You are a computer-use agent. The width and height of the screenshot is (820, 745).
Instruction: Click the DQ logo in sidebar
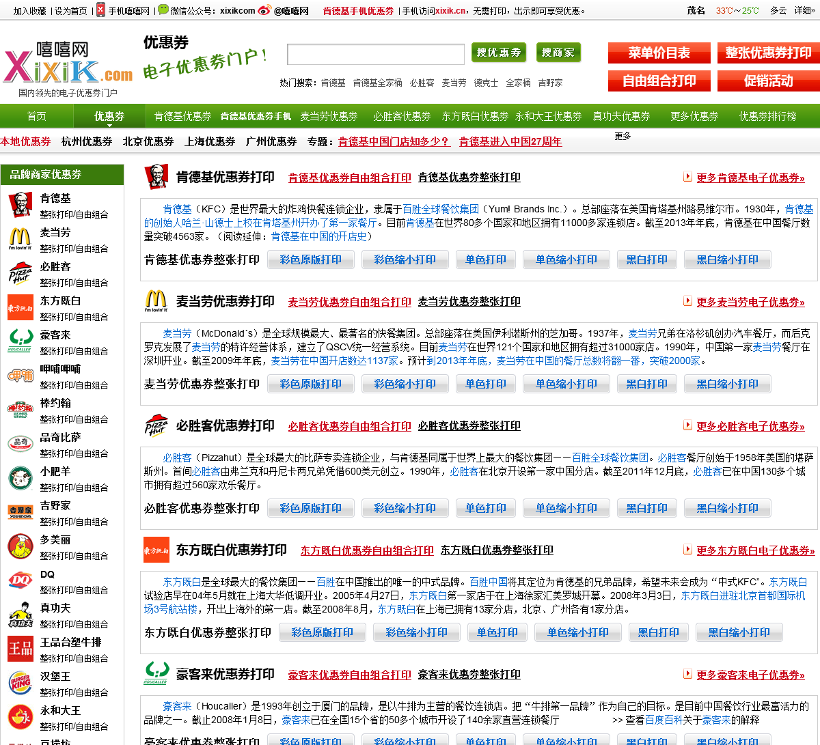(x=20, y=580)
